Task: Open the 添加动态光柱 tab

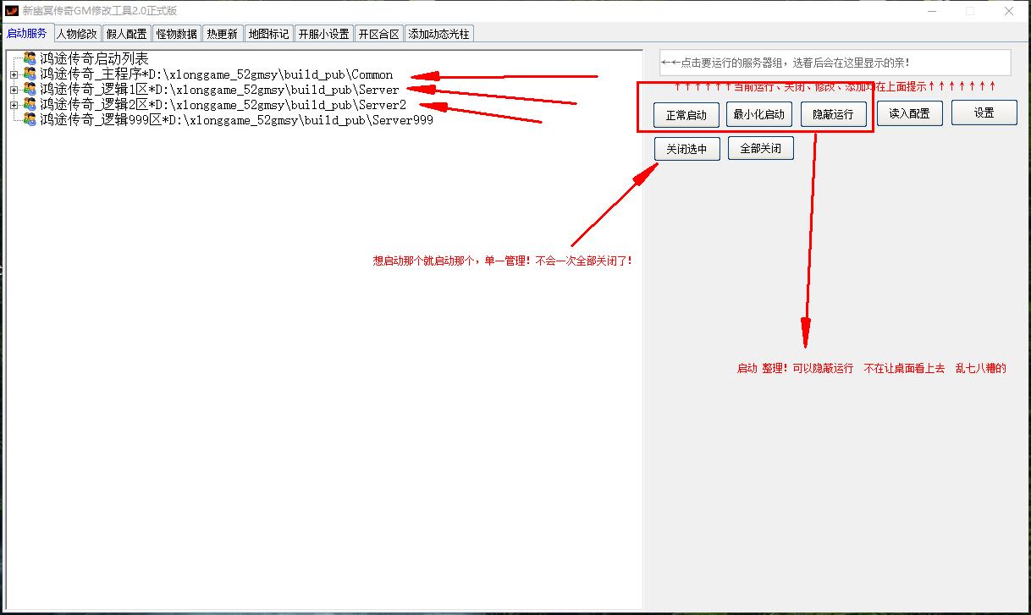Action: pyautogui.click(x=438, y=34)
